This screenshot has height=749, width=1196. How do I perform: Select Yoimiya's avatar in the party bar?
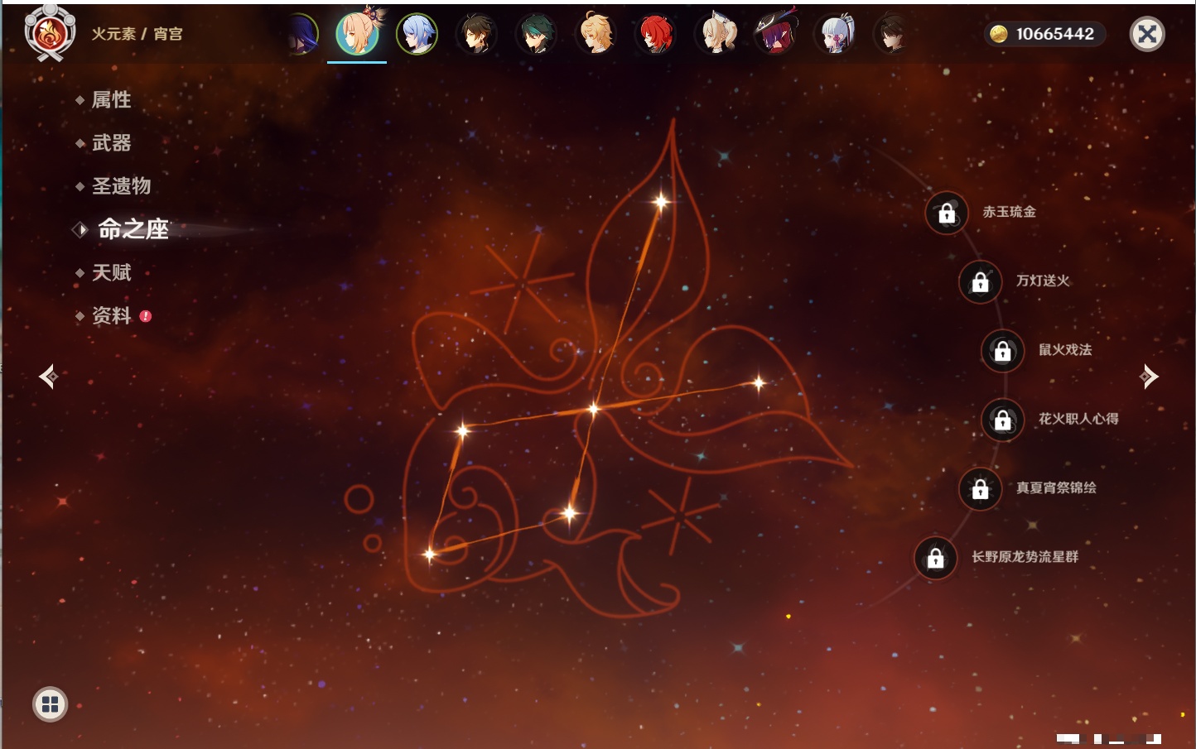(x=357, y=34)
